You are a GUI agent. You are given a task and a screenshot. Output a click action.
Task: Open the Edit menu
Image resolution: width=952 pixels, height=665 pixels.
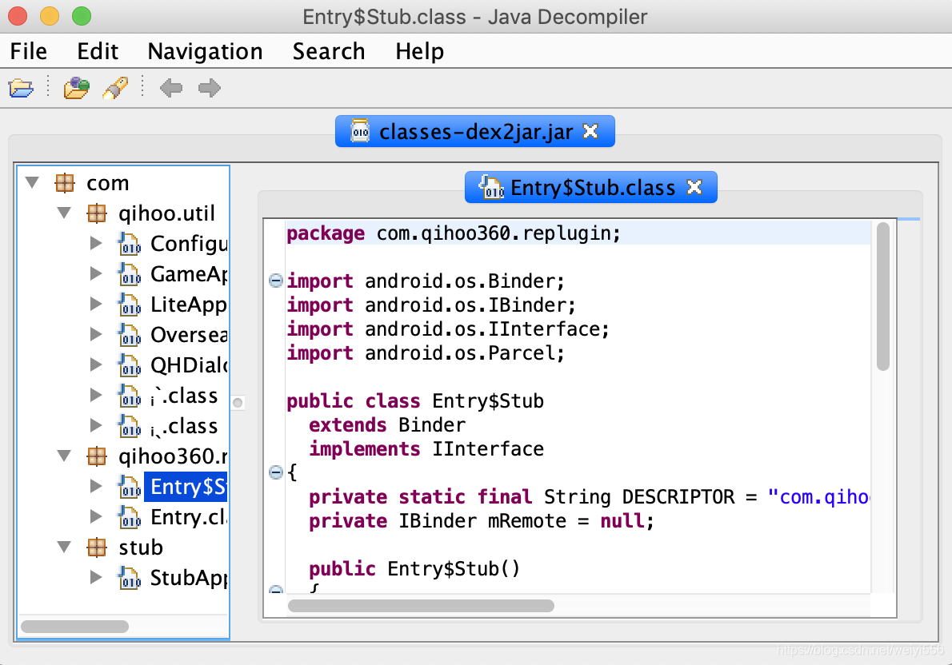98,52
